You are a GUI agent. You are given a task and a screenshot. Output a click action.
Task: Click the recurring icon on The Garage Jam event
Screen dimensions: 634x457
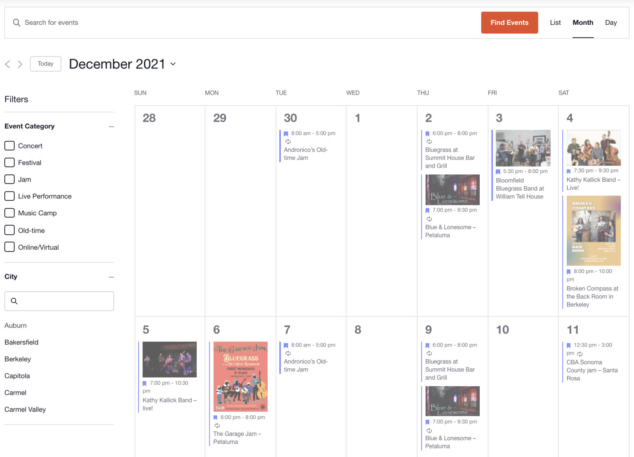[x=217, y=425]
